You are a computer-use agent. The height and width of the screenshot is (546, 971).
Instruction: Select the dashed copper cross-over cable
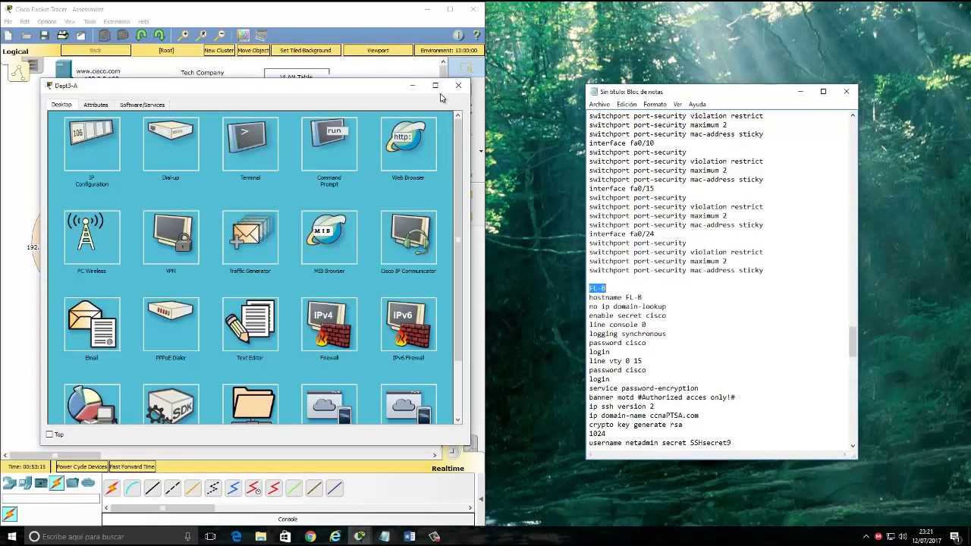tap(172, 488)
